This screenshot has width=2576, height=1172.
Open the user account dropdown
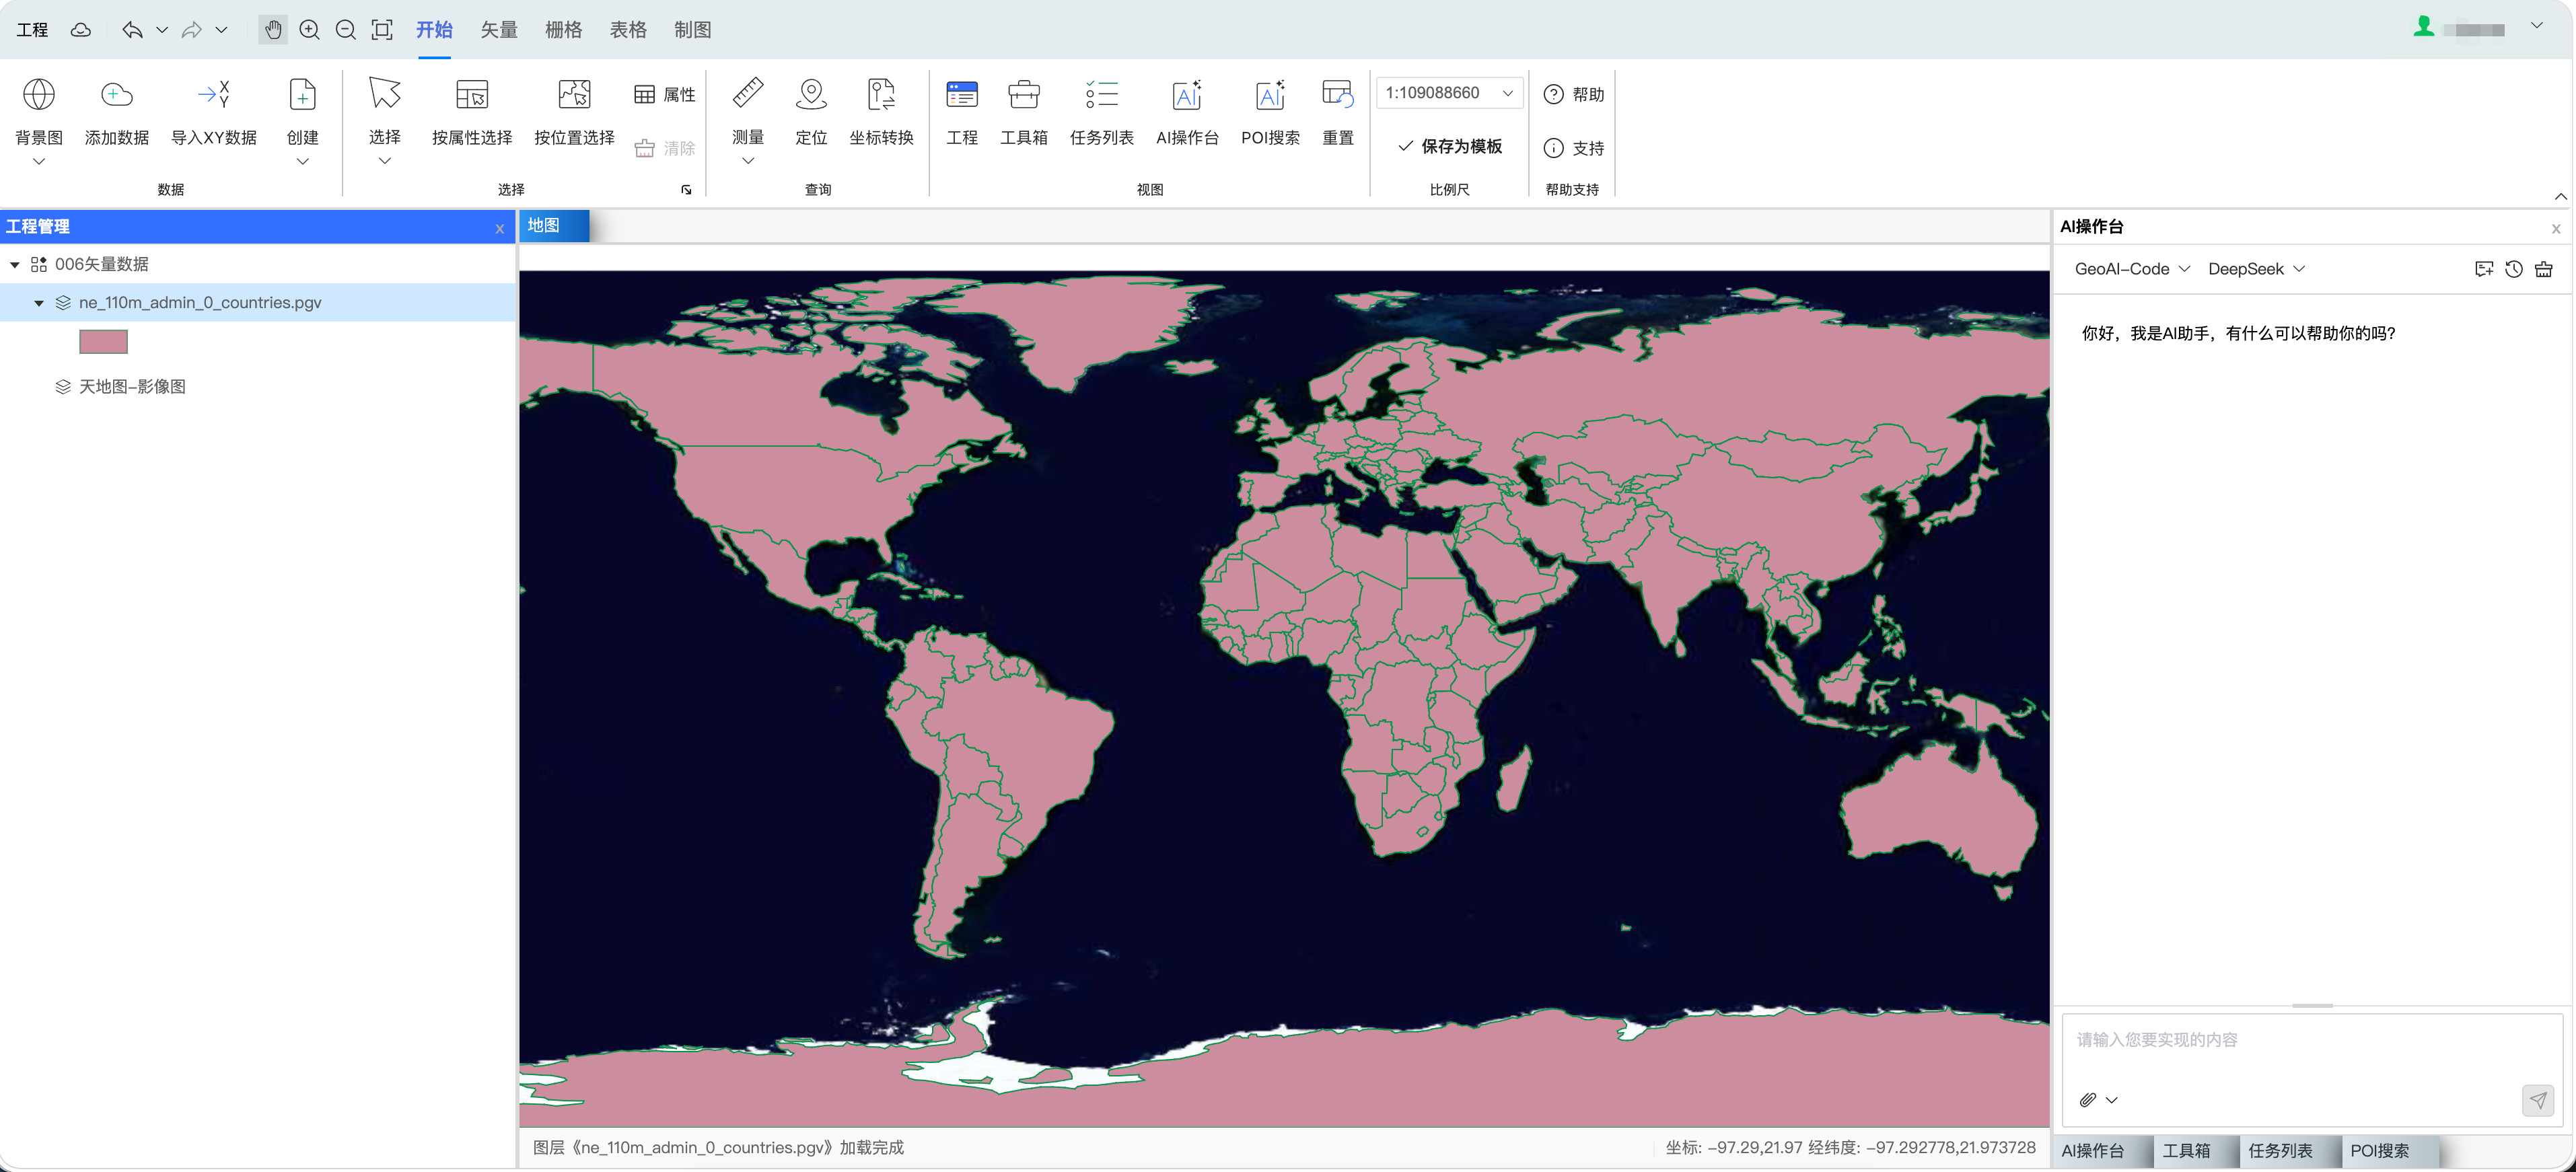point(2537,26)
